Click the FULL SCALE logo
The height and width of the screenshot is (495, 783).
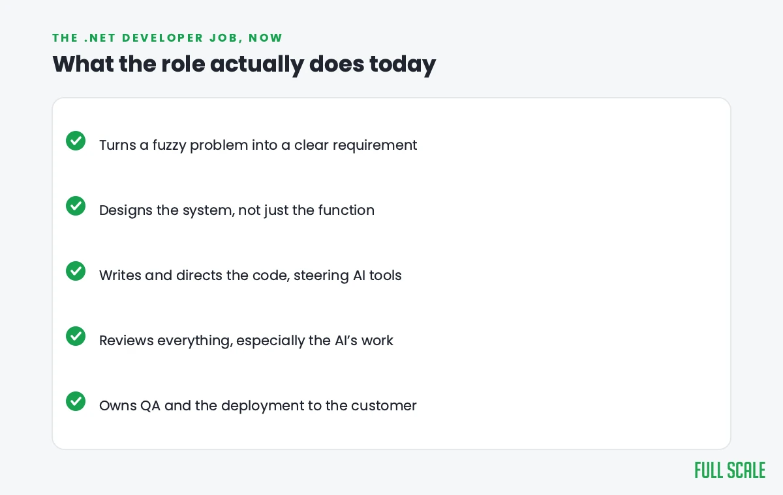[x=729, y=470]
